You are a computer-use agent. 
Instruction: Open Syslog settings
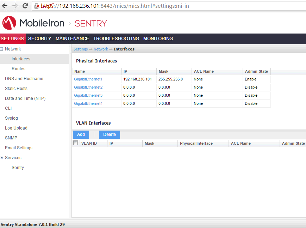tap(11, 118)
